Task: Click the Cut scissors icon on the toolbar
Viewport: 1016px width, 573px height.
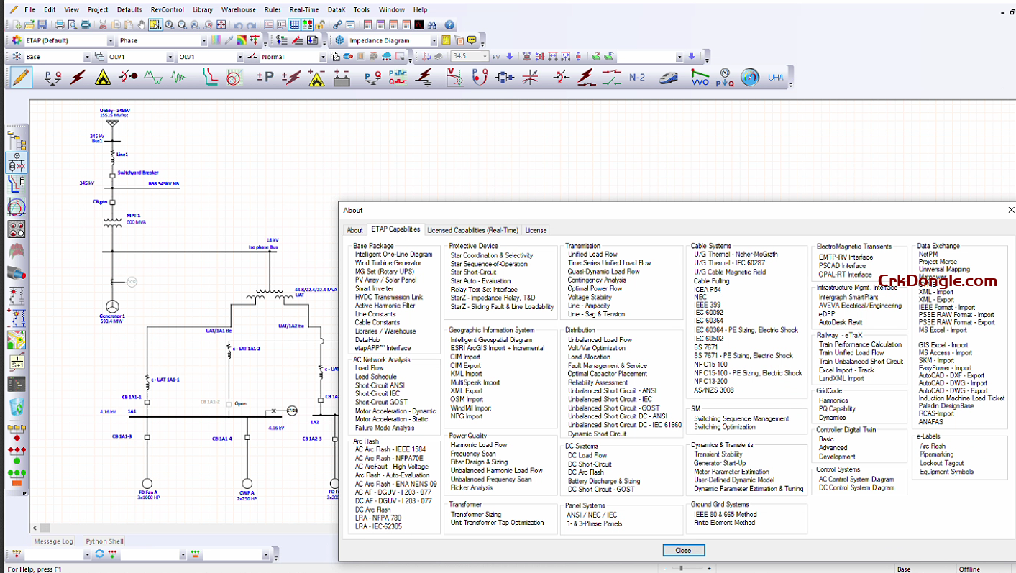Action: [x=104, y=24]
